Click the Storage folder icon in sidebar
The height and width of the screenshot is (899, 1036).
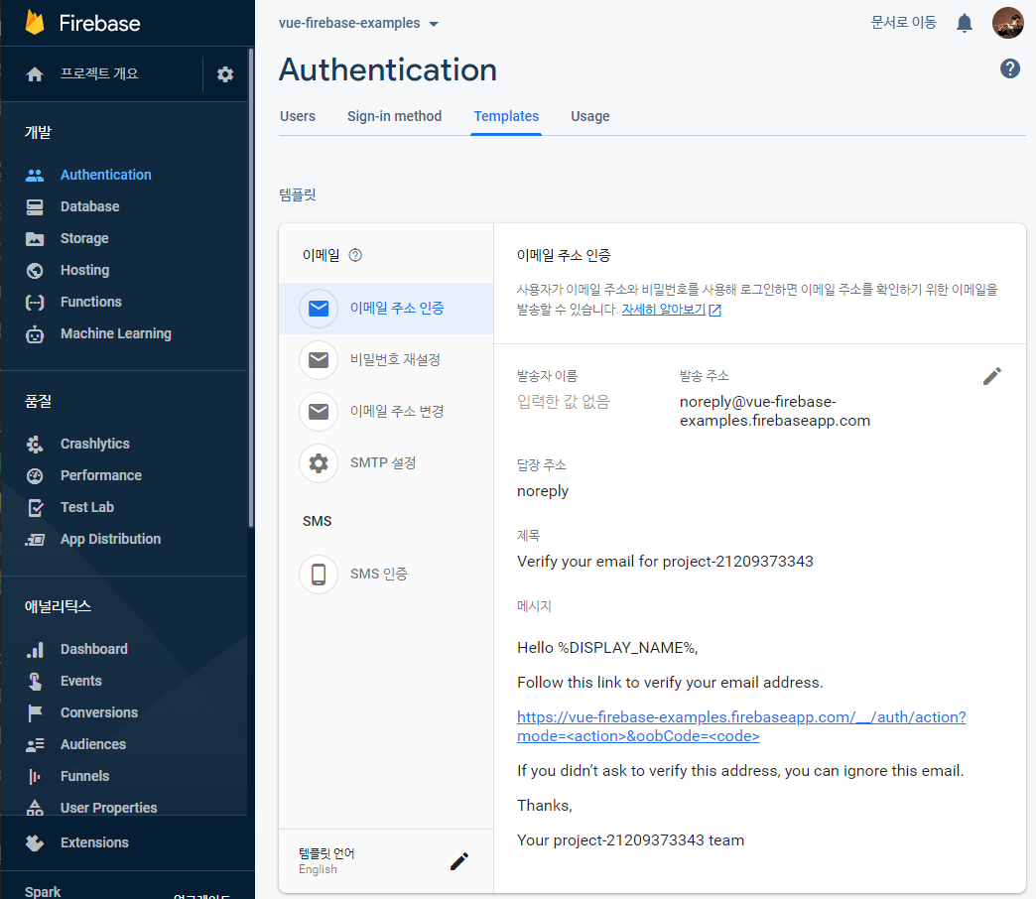pyautogui.click(x=35, y=238)
